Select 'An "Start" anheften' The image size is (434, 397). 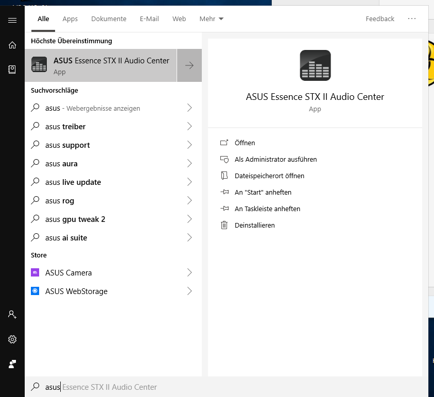pos(263,192)
